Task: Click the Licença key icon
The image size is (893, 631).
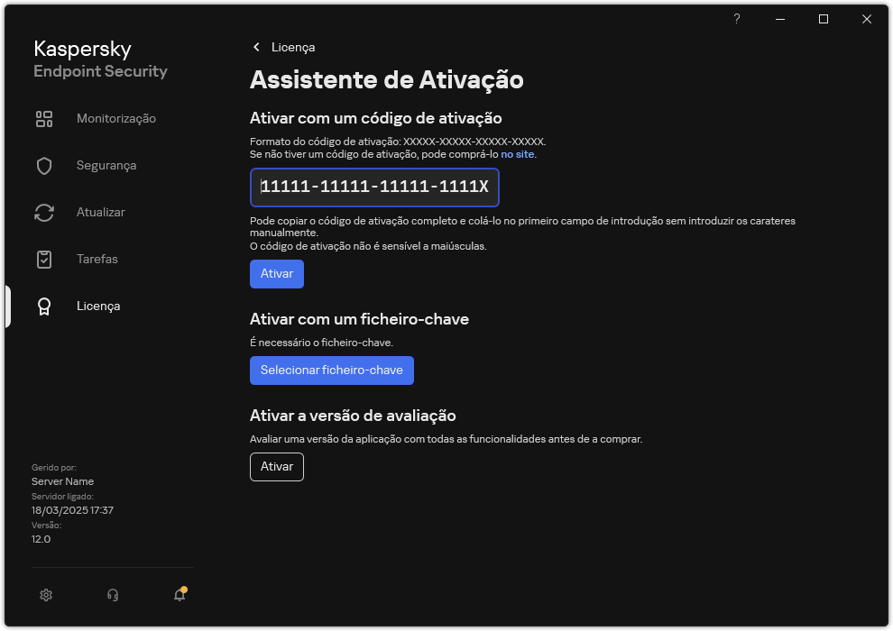Action: pyautogui.click(x=44, y=306)
